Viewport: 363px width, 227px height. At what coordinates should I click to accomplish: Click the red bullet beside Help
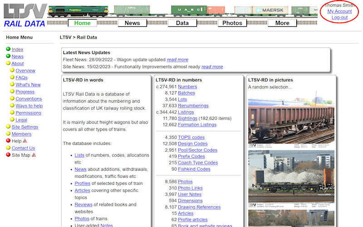[8, 141]
